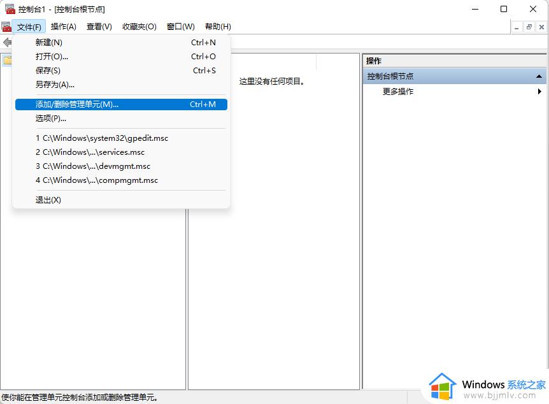Open recent file services.msc
This screenshot has height=404, width=549.
(x=121, y=152)
